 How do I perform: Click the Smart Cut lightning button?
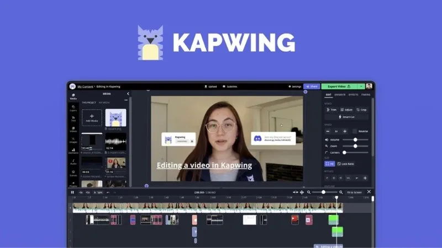pyautogui.click(x=346, y=117)
